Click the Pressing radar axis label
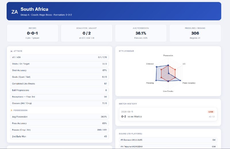The width and height of the screenshot is (230, 149). coord(150,83)
